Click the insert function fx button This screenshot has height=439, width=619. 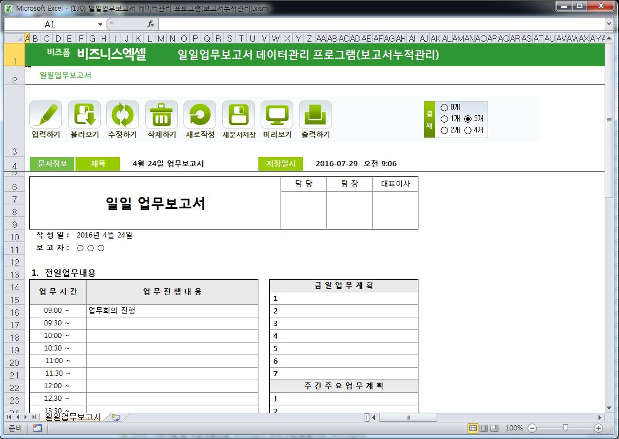point(151,25)
